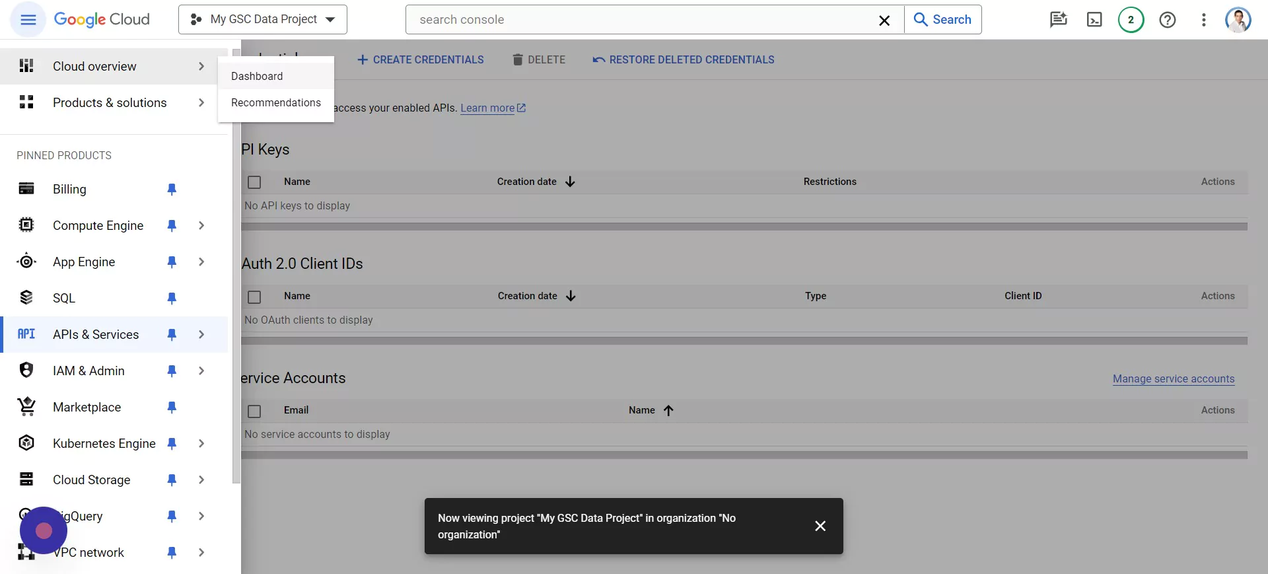Open Billing from pinned products
The width and height of the screenshot is (1268, 574).
69,189
